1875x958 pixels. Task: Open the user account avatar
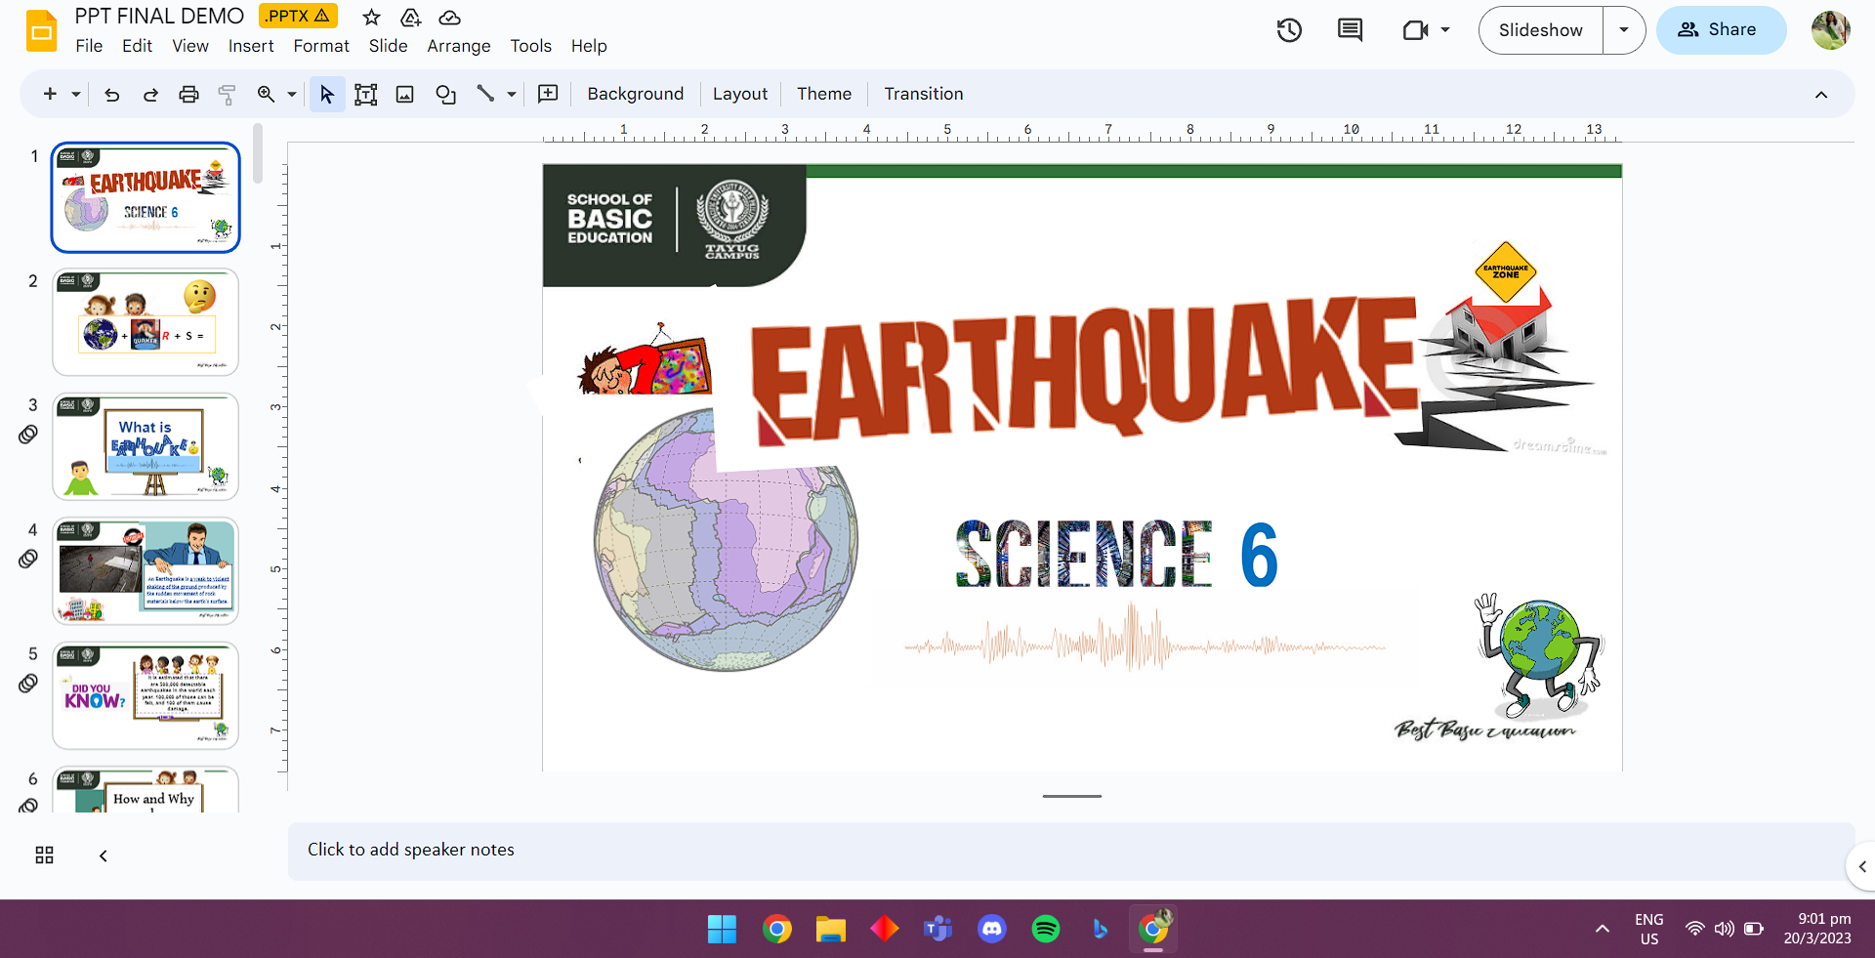tap(1830, 30)
